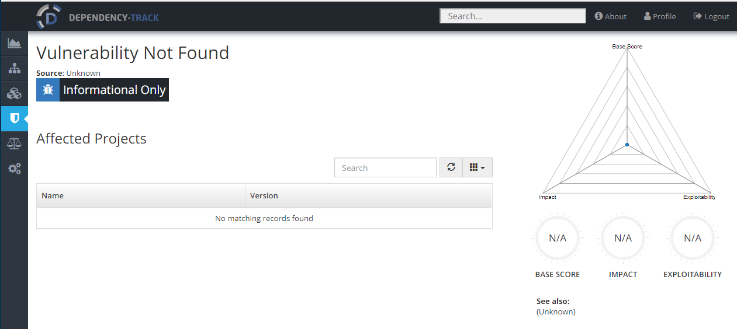This screenshot has height=329, width=737.
Task: Open the Licenses balance scale icon
Action: point(14,143)
